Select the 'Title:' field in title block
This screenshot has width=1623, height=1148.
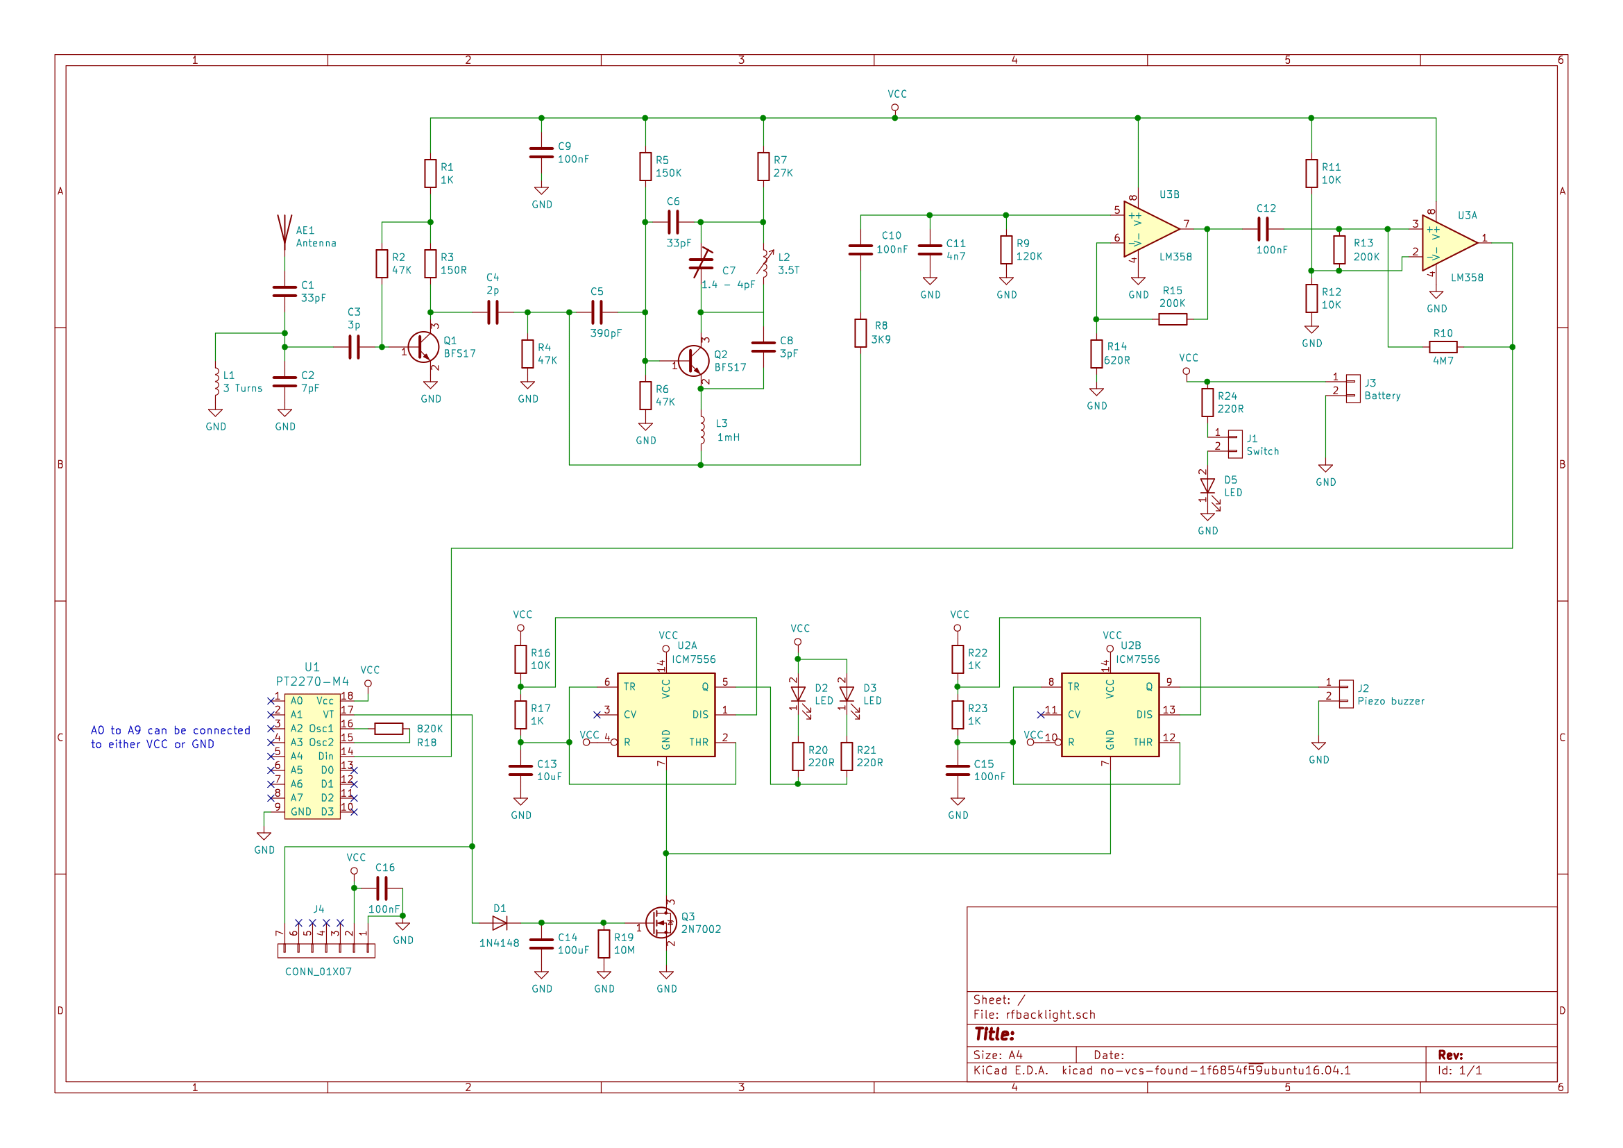994,1034
